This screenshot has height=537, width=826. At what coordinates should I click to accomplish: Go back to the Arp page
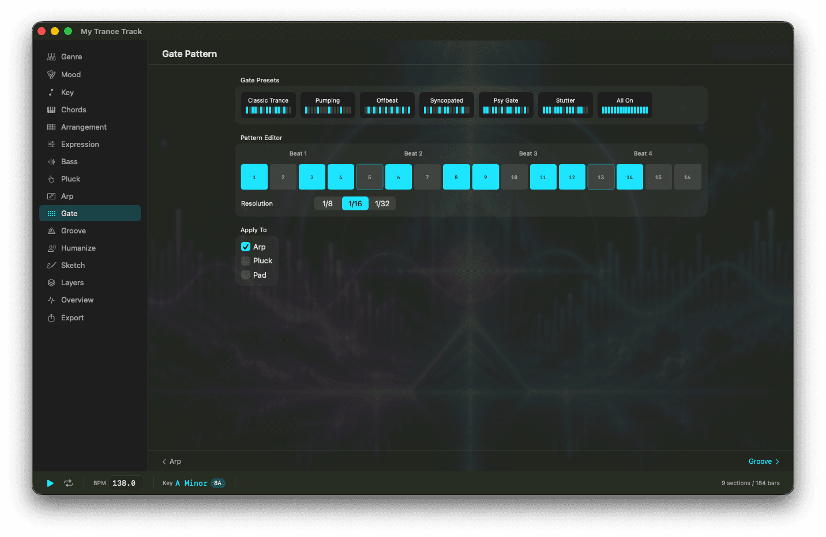(x=172, y=462)
